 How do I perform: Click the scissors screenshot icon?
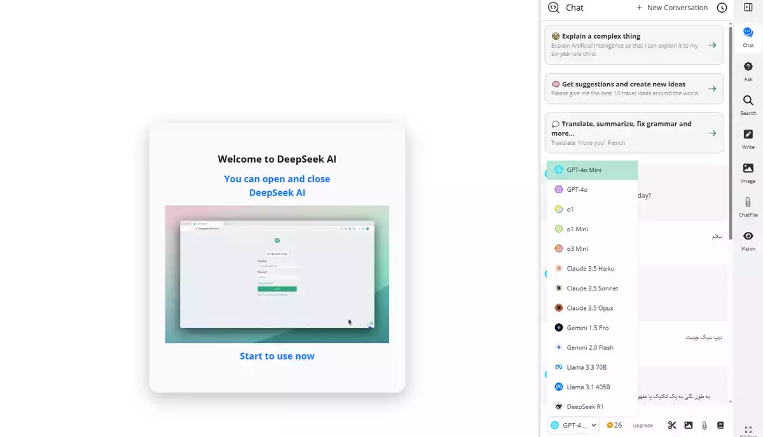click(672, 425)
